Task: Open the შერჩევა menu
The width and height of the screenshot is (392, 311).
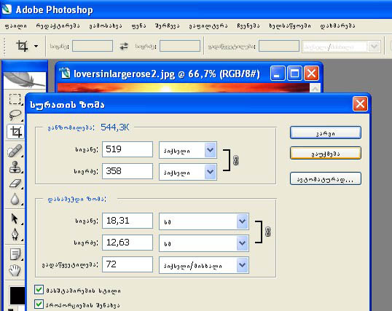Action: coord(167,25)
